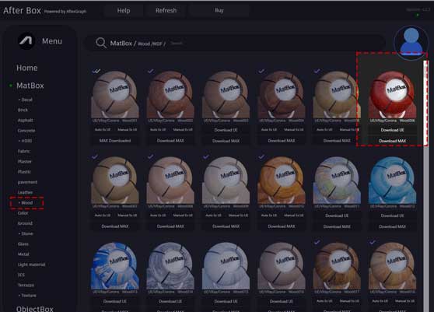The width and height of the screenshot is (434, 312).
Task: Click Download UE under blue Wood012
Action: click(392, 216)
